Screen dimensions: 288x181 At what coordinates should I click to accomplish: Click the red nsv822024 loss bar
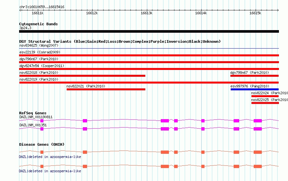click(x=265, y=96)
